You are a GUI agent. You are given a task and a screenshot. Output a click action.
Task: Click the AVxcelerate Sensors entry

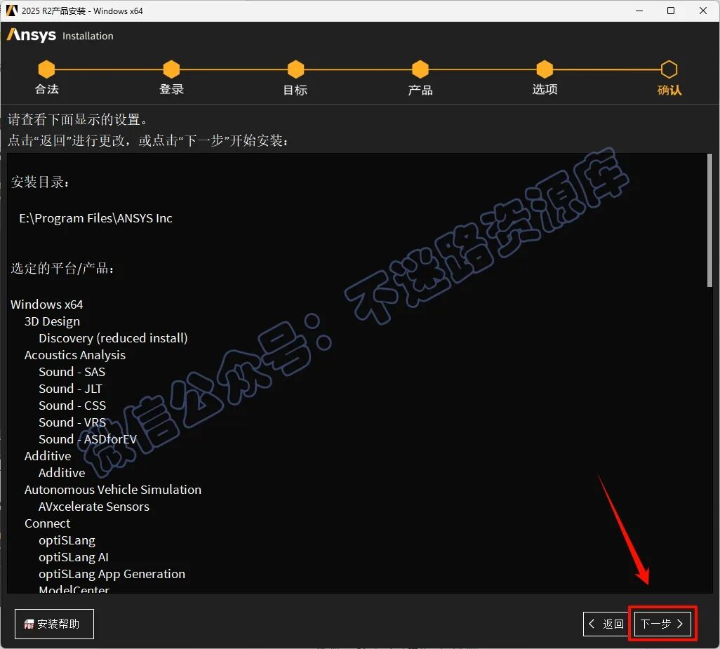94,507
